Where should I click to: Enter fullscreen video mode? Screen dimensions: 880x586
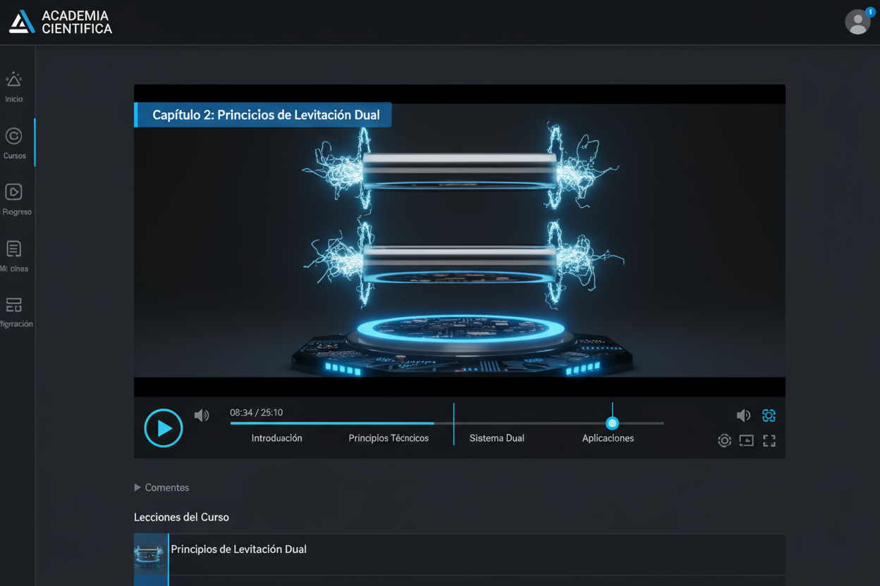[x=769, y=440]
